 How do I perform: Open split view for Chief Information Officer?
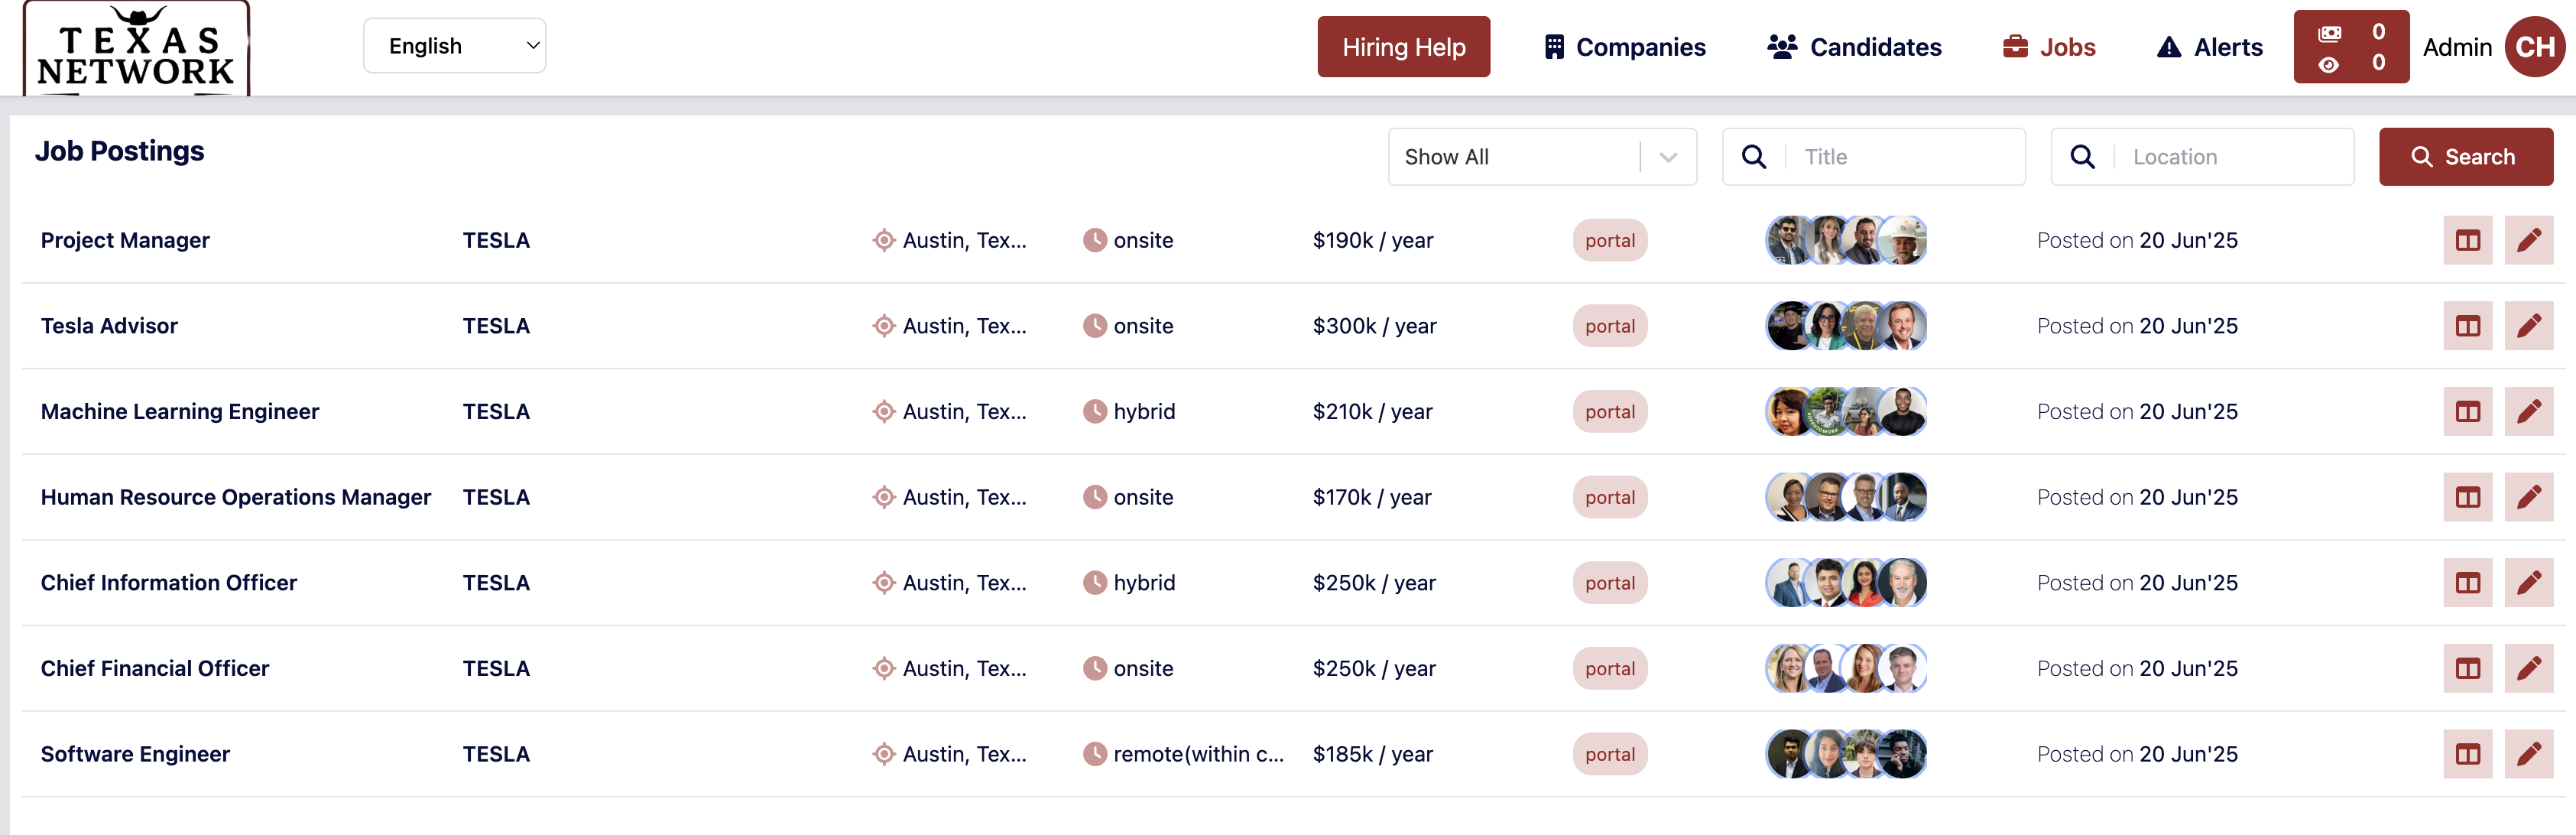(x=2467, y=583)
